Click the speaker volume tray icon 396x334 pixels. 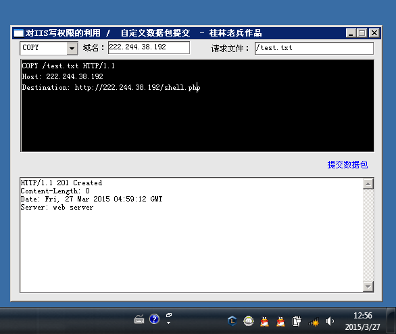330,321
